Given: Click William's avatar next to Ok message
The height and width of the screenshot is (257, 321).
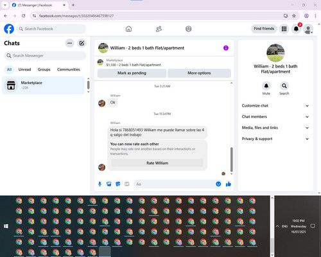Looking at the screenshot, I should pos(101,103).
